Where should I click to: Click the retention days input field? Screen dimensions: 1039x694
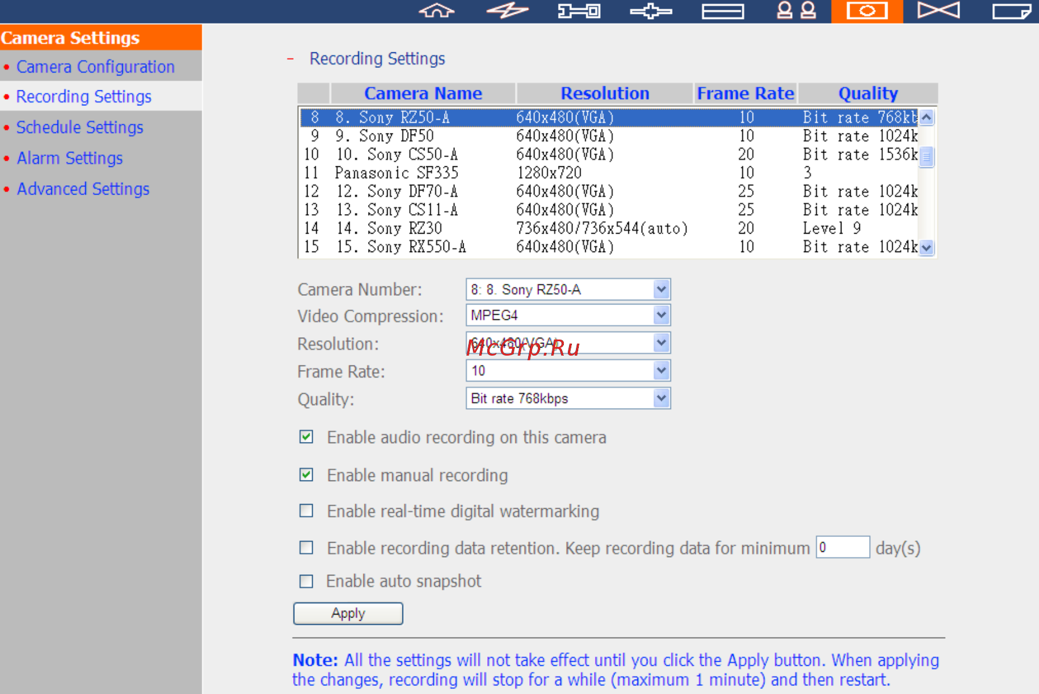pyautogui.click(x=843, y=547)
